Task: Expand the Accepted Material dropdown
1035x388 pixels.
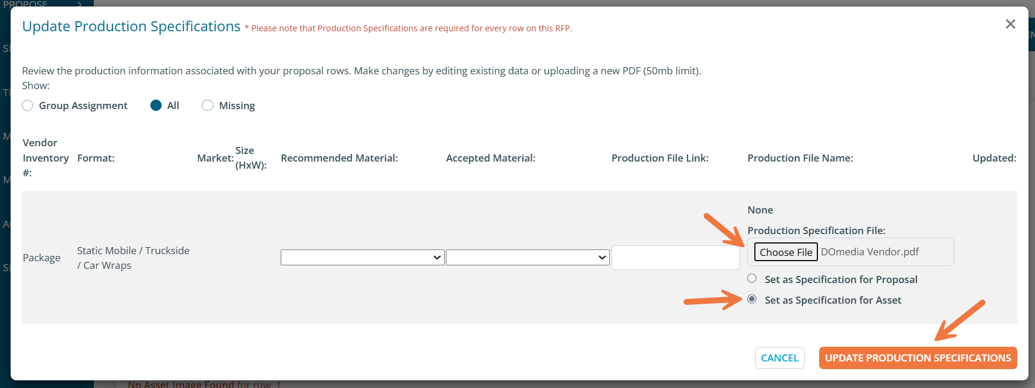Action: 527,258
